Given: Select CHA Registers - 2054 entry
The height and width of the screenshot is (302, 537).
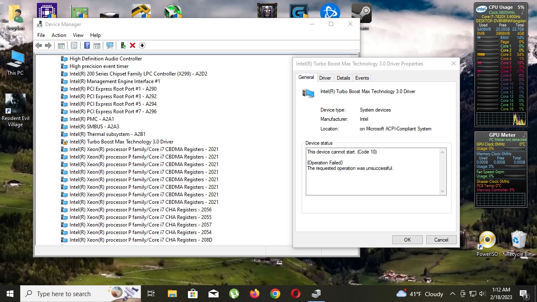Looking at the screenshot, I should click(141, 232).
